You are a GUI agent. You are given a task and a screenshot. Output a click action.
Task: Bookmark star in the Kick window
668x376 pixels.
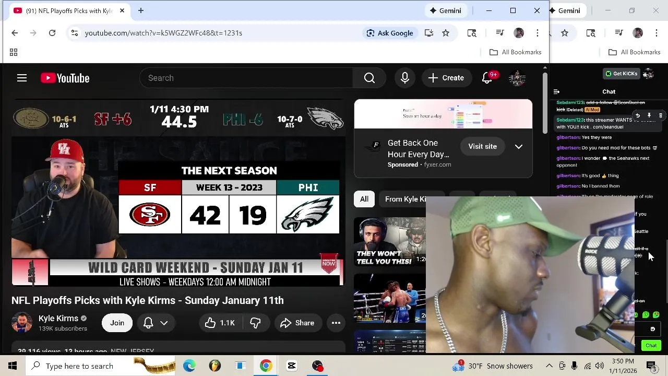(x=565, y=33)
